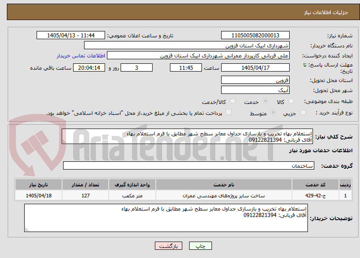
Task: Click the ساعت باقی مانده label
Action: pyautogui.click(x=51, y=68)
